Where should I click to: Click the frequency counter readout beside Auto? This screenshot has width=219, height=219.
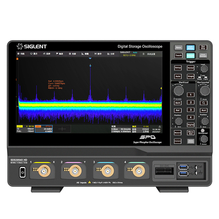click(129, 55)
